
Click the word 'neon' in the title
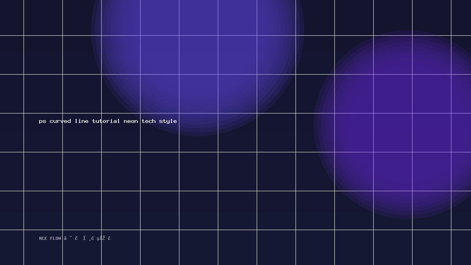[131, 121]
